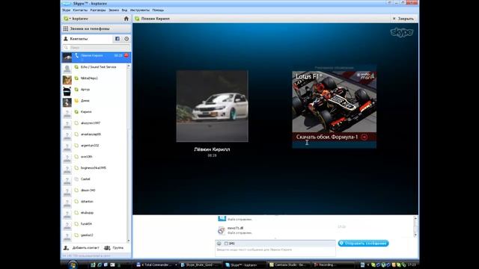Image resolution: width=479 pixels, height=269 pixels.
Task: Click the Add contact icon
Action: [x=66, y=247]
